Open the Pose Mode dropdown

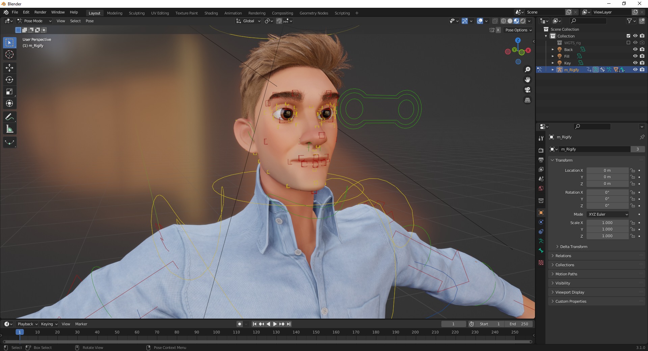click(34, 21)
